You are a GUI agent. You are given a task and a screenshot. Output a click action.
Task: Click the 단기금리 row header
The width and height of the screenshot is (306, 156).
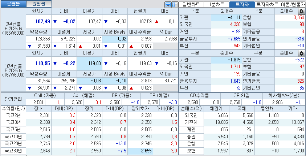pyautogui.click(x=13, y=99)
